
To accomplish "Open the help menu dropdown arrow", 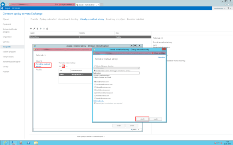I will (x=231, y=8).
